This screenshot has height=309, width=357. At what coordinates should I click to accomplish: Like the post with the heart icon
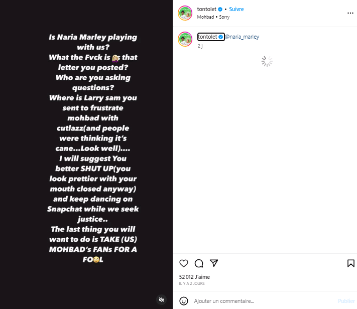pos(184,263)
